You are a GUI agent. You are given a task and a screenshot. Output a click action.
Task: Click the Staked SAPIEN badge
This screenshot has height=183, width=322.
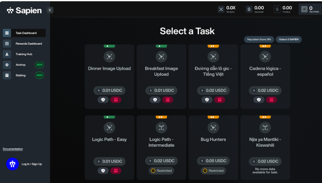coord(289,40)
